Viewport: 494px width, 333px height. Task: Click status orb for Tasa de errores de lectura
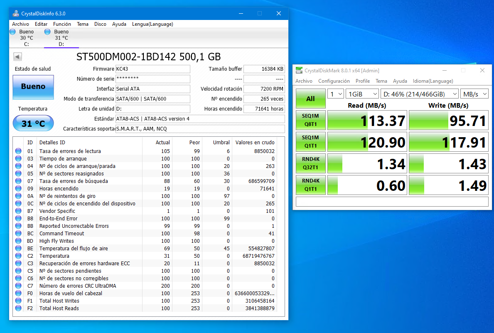pyautogui.click(x=18, y=151)
